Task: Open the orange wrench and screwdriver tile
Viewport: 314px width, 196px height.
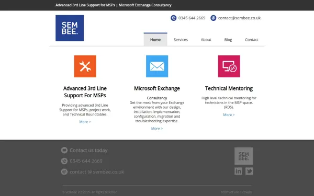Action: point(85,66)
